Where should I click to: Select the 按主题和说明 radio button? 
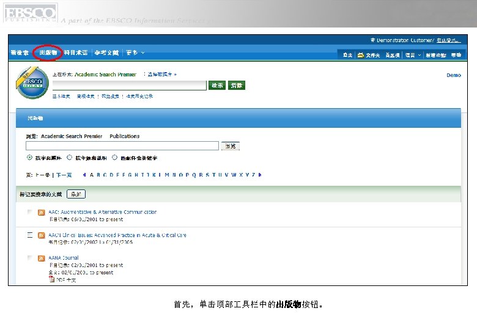point(69,158)
